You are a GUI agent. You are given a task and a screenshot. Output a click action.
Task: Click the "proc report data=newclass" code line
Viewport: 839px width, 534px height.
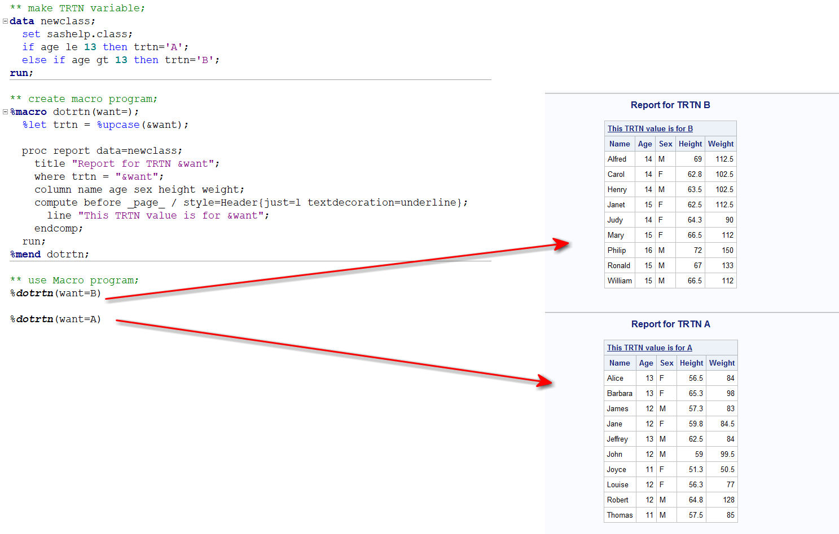102,150
